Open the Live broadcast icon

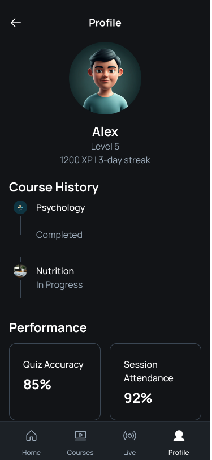click(129, 435)
